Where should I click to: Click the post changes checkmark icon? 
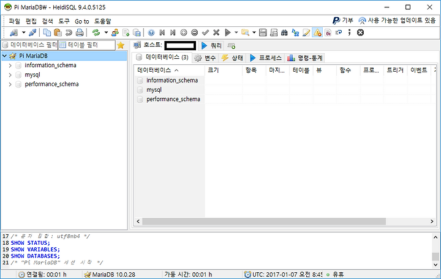(x=205, y=32)
